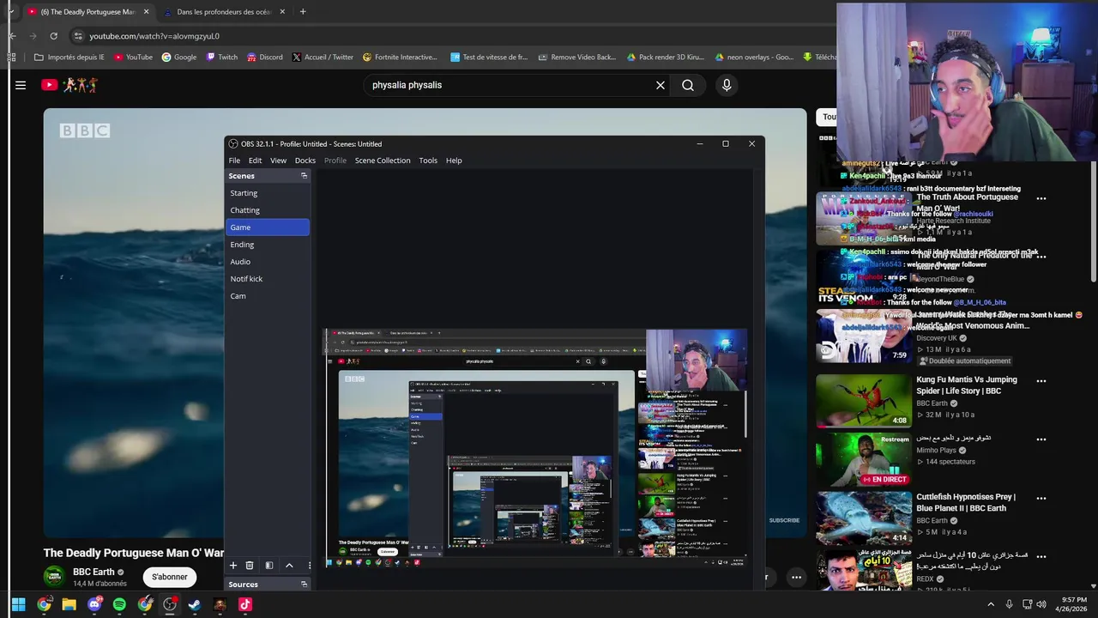1098x618 pixels.
Task: Open OBS Edit menu
Action: pyautogui.click(x=255, y=161)
